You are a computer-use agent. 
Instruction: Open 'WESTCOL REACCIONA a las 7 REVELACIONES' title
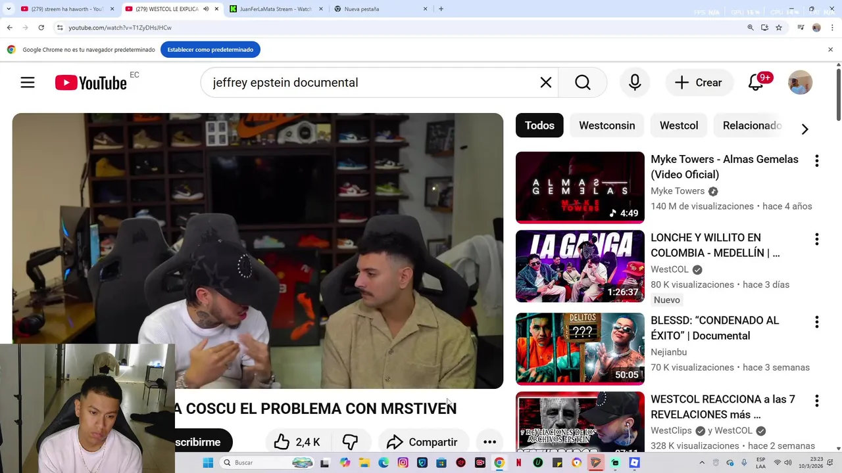point(723,407)
